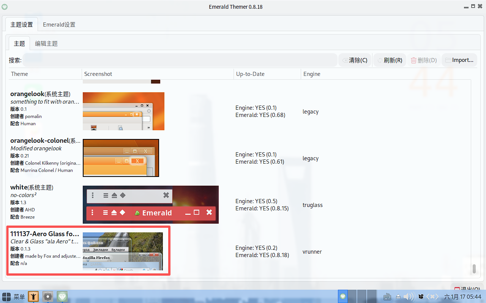The height and width of the screenshot is (303, 486).
Task: Click "创建者 AHD" text
Action: (x=22, y=210)
